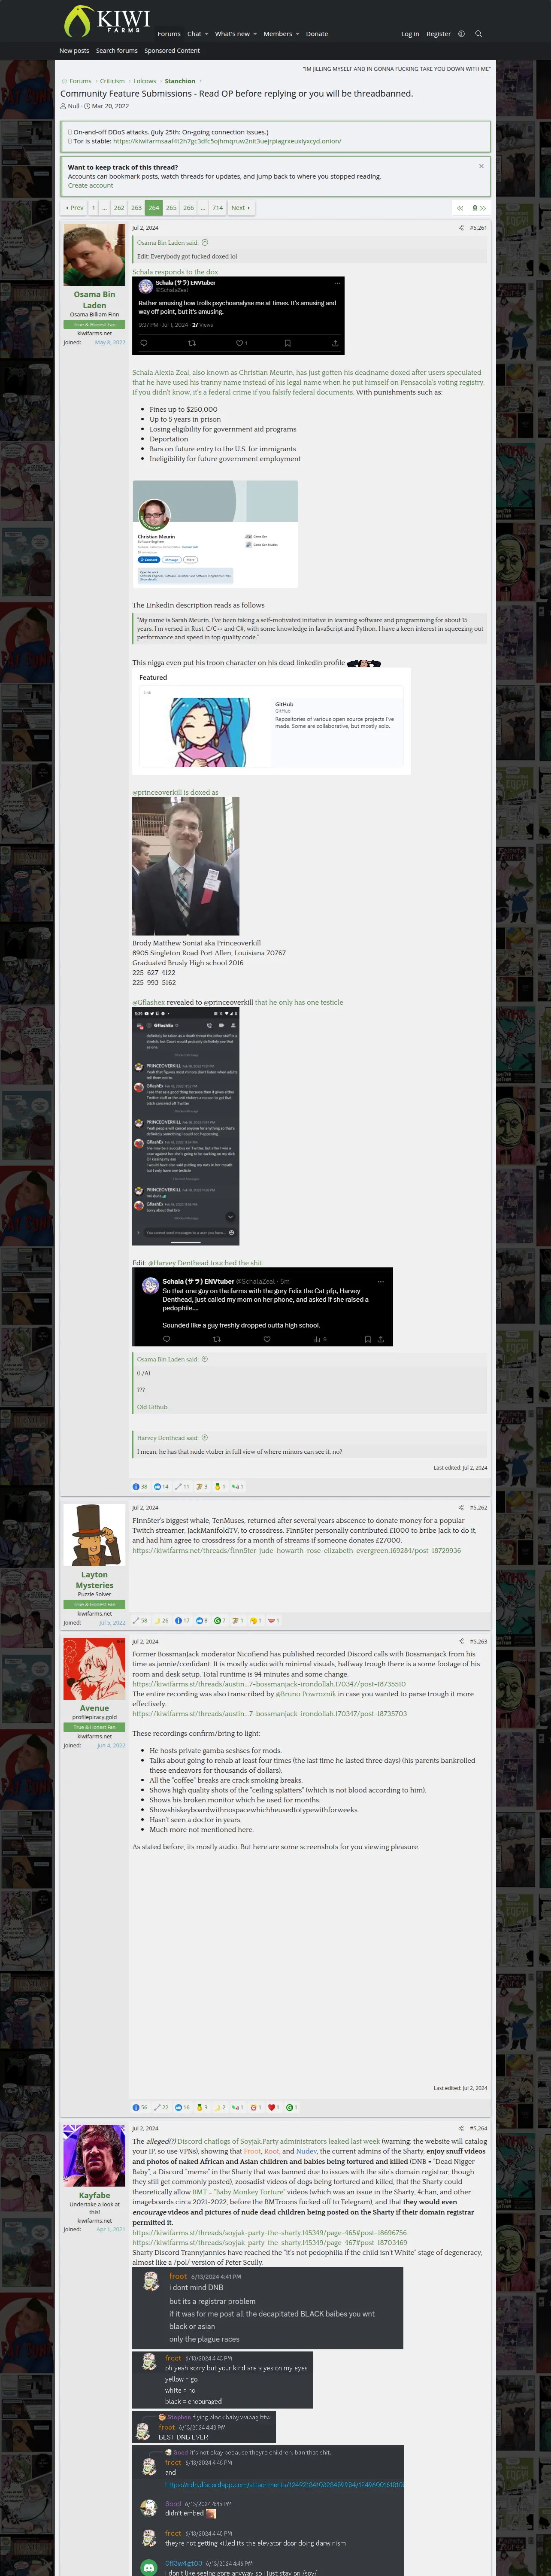The height and width of the screenshot is (2576, 551).
Task: Expand the quote containing 'Old Github'
Action: (205, 1359)
